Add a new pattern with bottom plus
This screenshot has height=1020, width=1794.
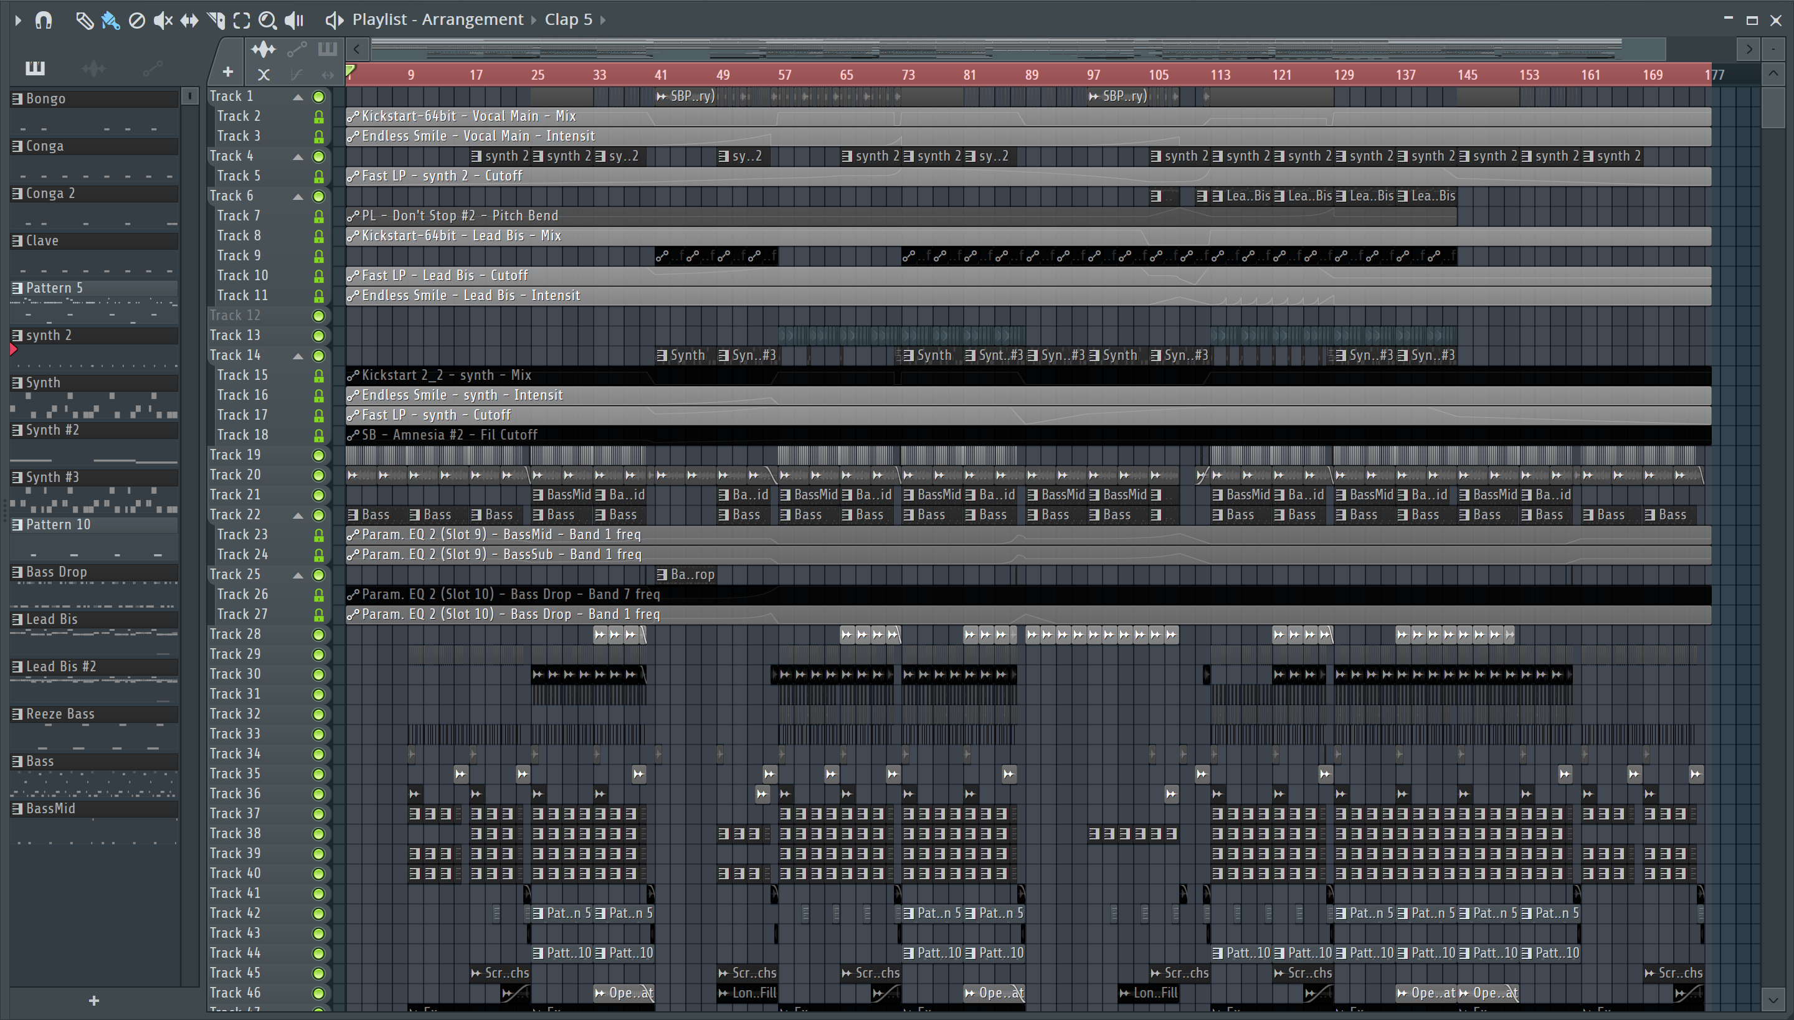[x=94, y=1000]
